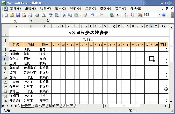This screenshot has width=175, height=114.
Task: Expand the toolbar options chevron
Action: coord(172,15)
